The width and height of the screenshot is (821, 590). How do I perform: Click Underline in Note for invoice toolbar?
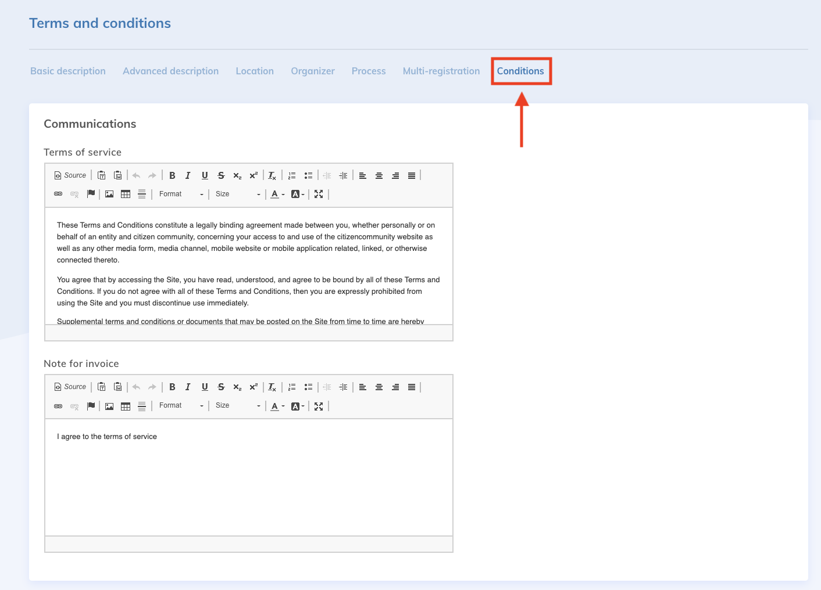(205, 387)
